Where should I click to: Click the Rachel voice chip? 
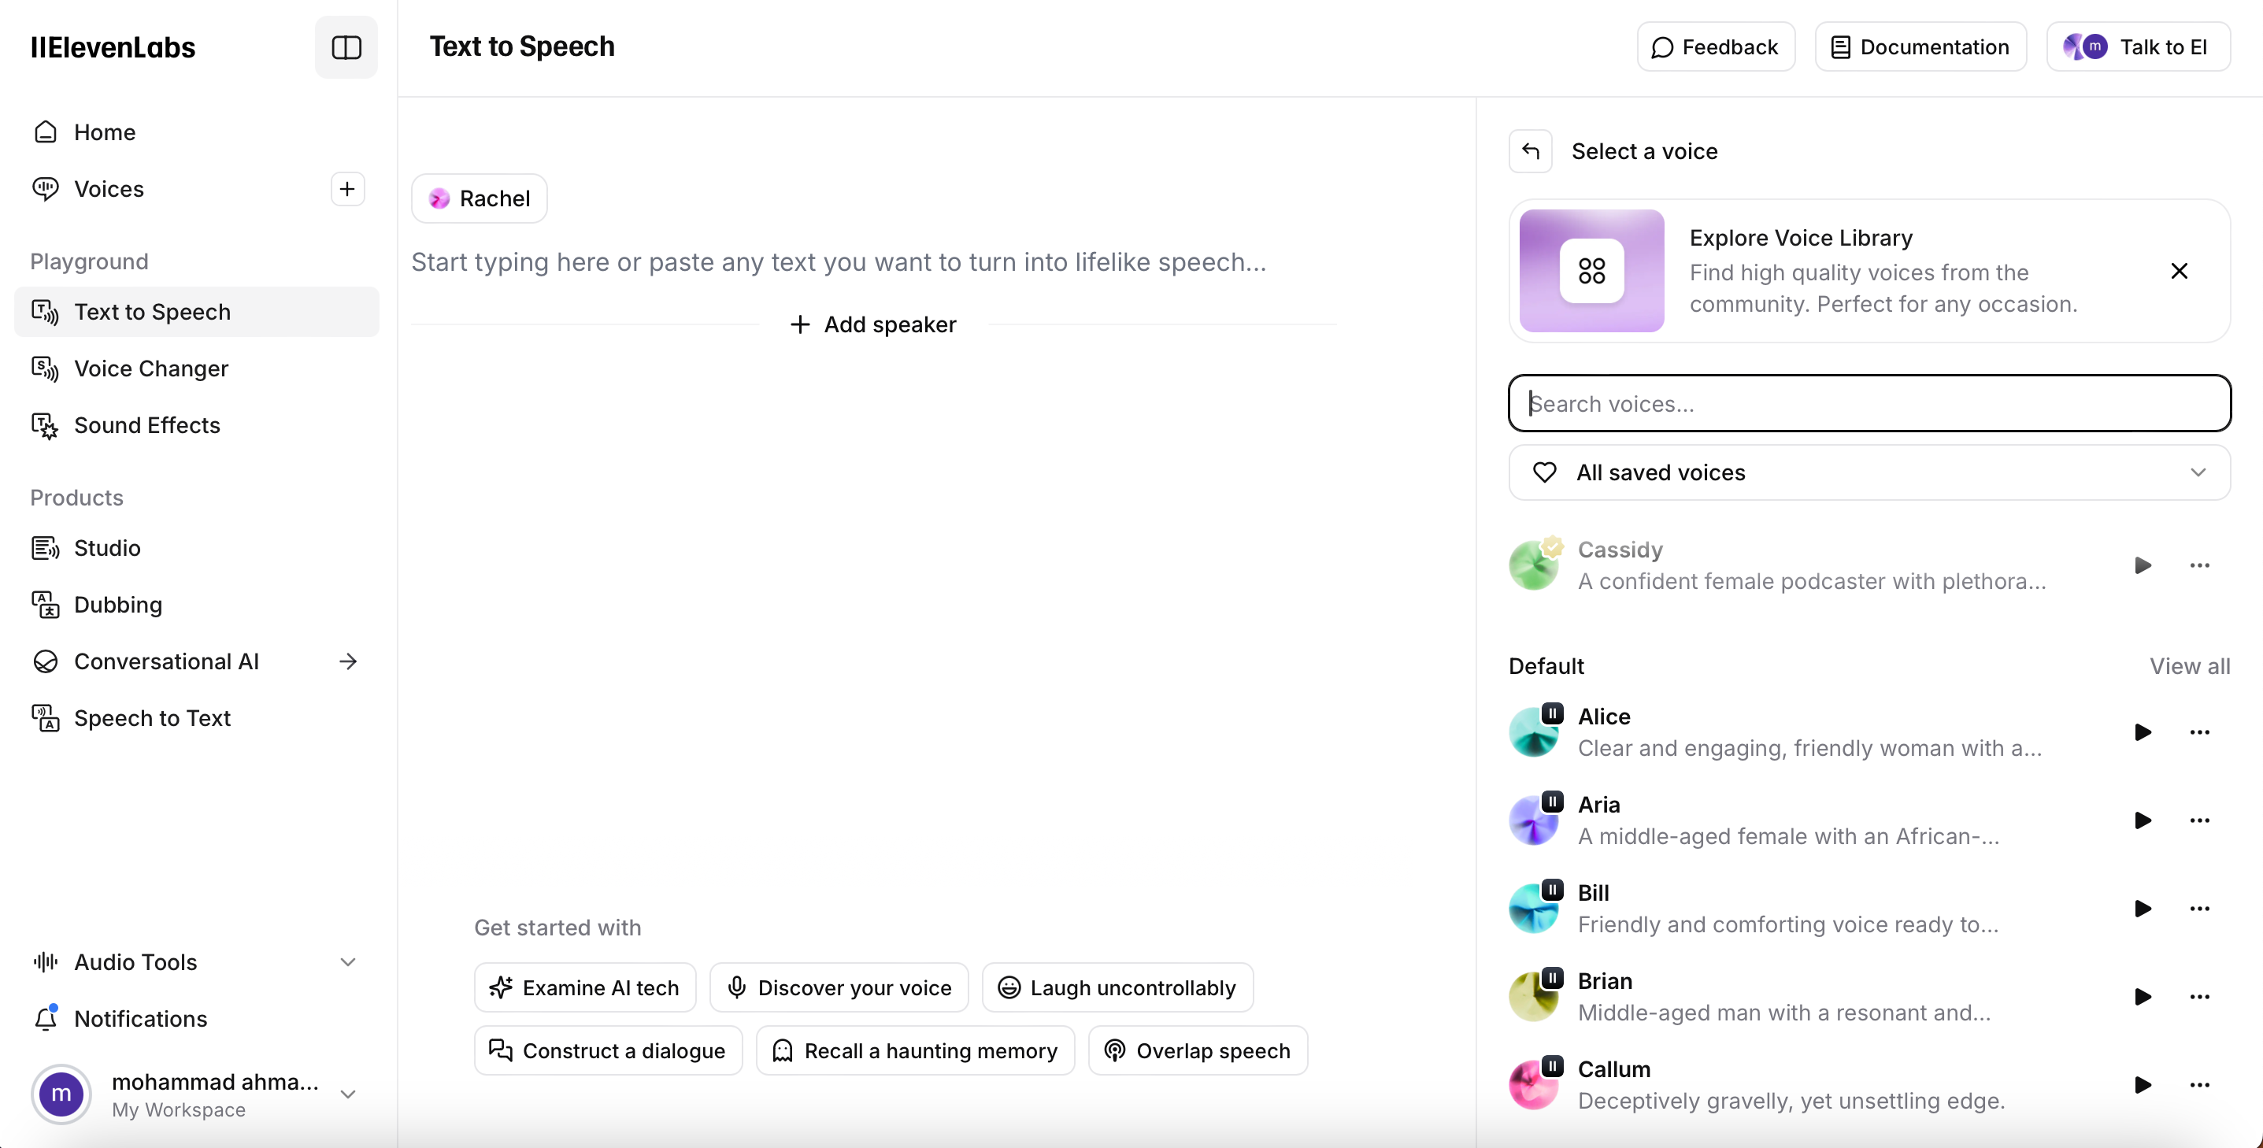pos(480,198)
